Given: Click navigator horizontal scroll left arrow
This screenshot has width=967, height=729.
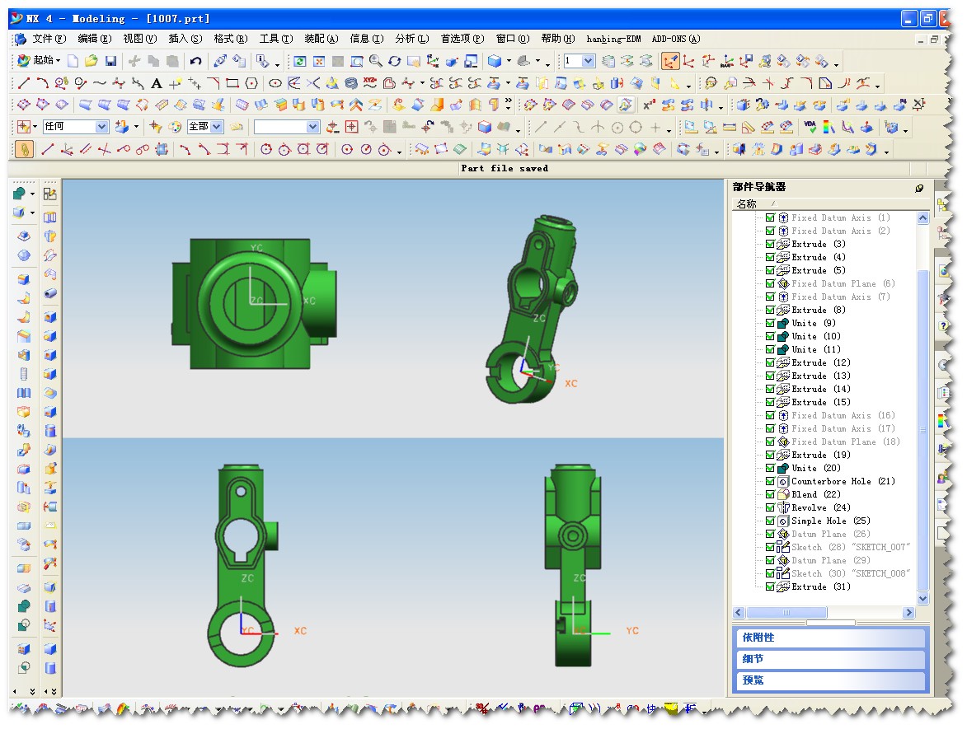Looking at the screenshot, I should pos(739,613).
